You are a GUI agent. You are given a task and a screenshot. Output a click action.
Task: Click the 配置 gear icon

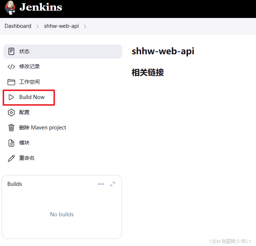tap(11, 113)
